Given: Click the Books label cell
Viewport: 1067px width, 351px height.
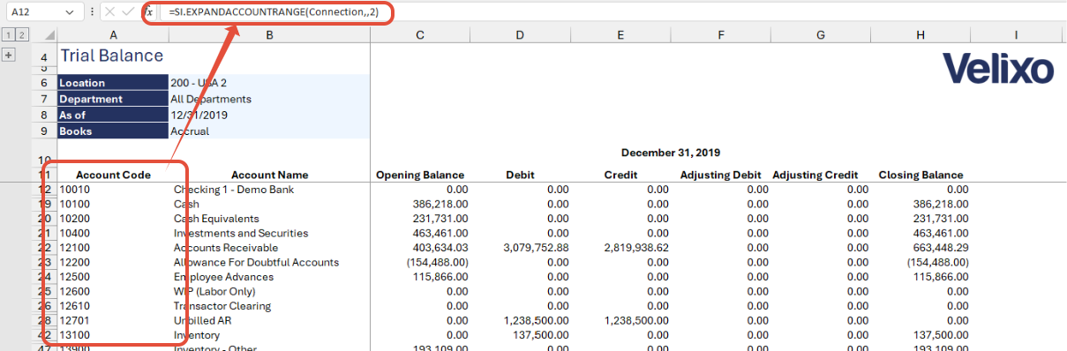Looking at the screenshot, I should click(x=113, y=131).
